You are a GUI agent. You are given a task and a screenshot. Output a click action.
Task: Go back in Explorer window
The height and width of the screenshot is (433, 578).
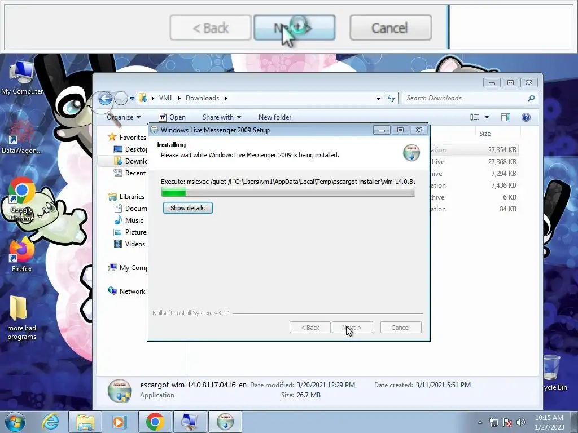coord(105,98)
